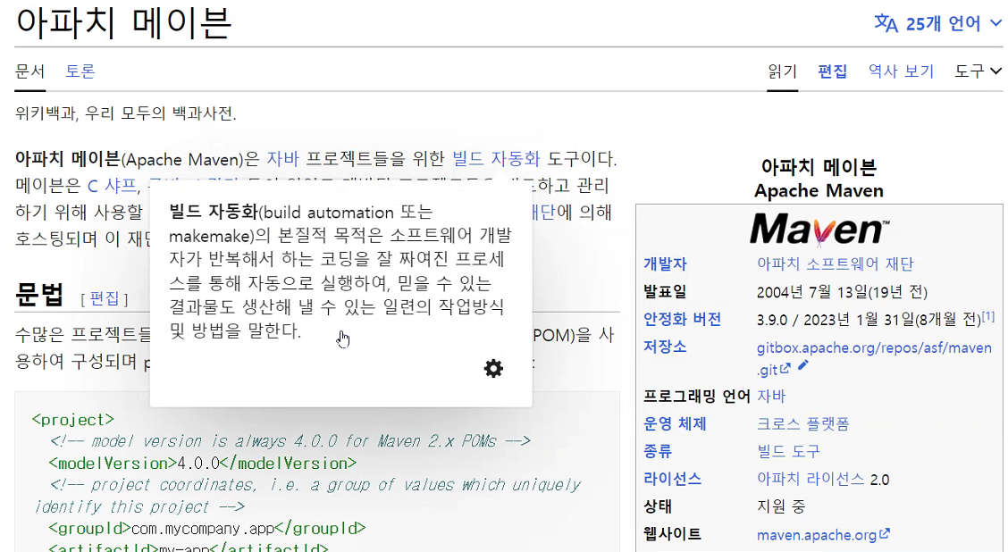Viewport: 1008px width, 552px height.
Task: Click the <groupId>com.mycompany.app code line
Action: point(206,528)
